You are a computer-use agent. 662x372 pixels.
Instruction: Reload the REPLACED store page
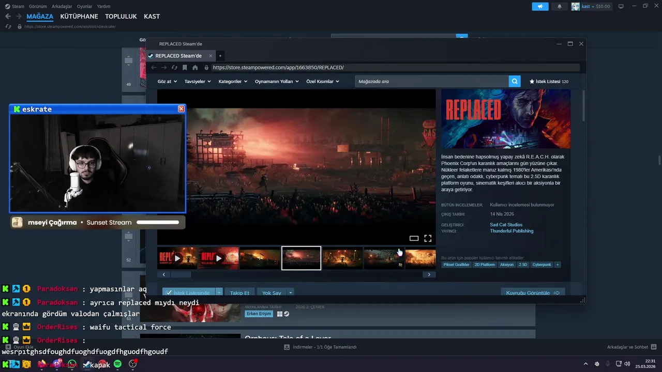pyautogui.click(x=174, y=68)
